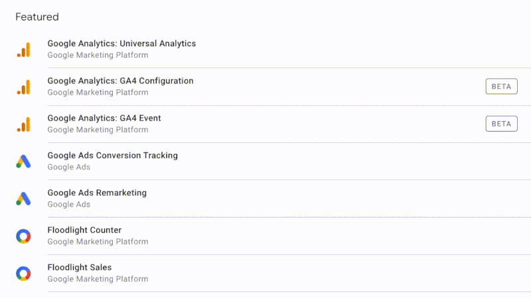
Task: Click the GA4 Configuration analytics icon
Action: coord(23,87)
